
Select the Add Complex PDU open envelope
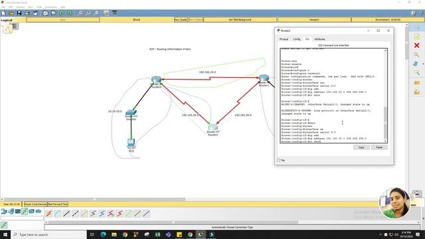(x=417, y=92)
